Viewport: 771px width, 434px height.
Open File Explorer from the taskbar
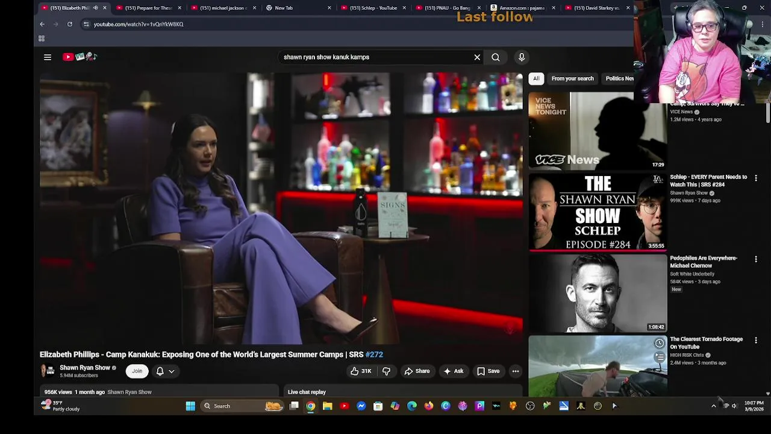[328, 406]
